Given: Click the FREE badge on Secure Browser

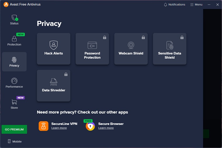Looking at the screenshot, I should 88,121.
